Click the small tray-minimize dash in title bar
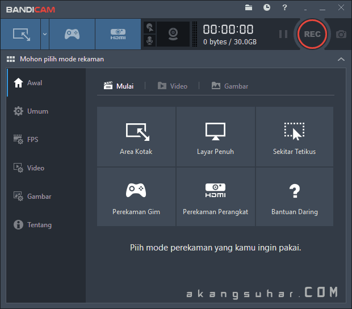 tap(305, 10)
